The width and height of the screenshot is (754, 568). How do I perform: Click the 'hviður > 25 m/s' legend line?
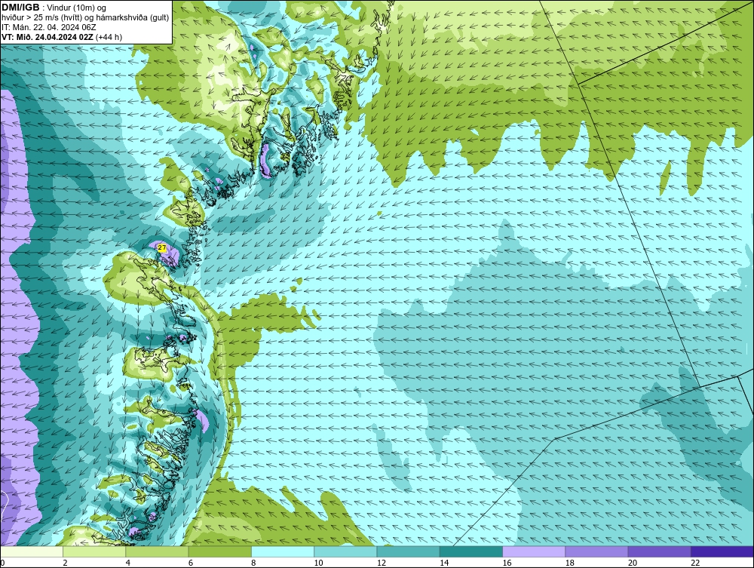pyautogui.click(x=85, y=18)
